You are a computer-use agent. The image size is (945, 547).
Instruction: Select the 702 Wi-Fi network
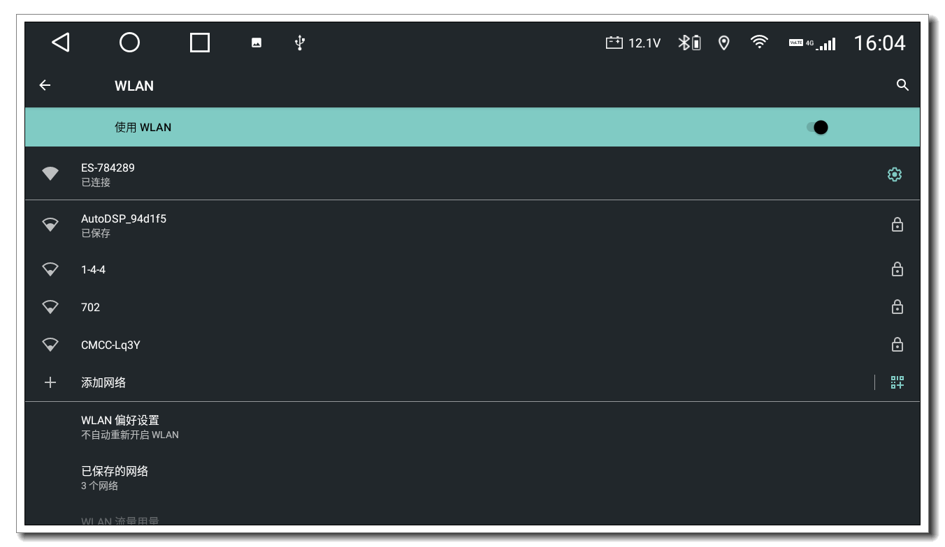coord(473,307)
